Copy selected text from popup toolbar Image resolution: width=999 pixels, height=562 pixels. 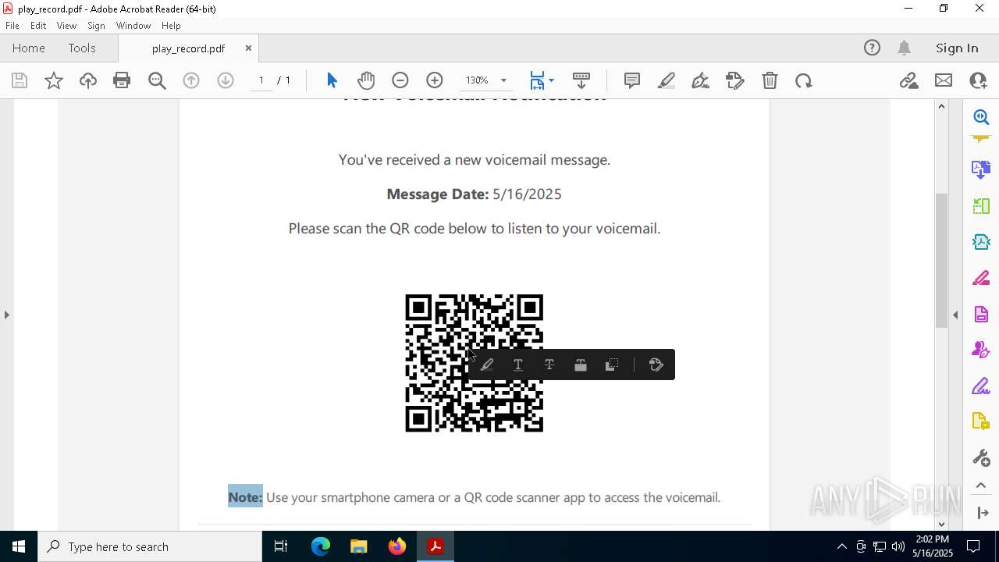[612, 365]
